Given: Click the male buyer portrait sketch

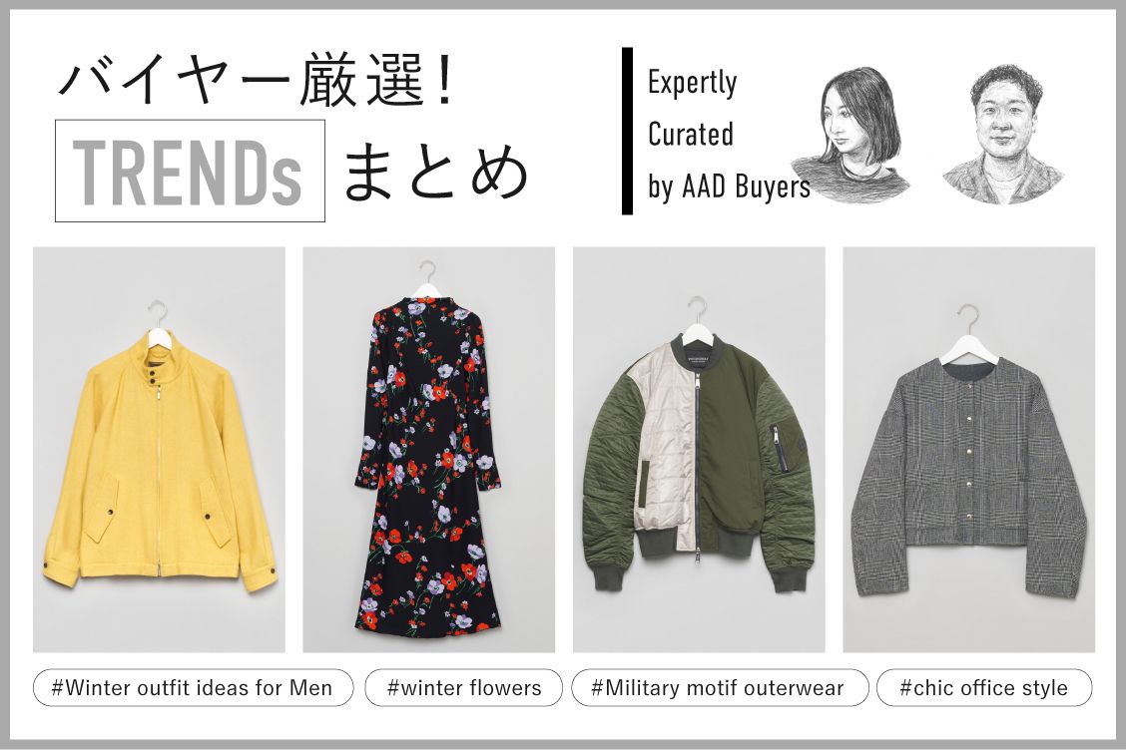Looking at the screenshot, I should point(1002,135).
